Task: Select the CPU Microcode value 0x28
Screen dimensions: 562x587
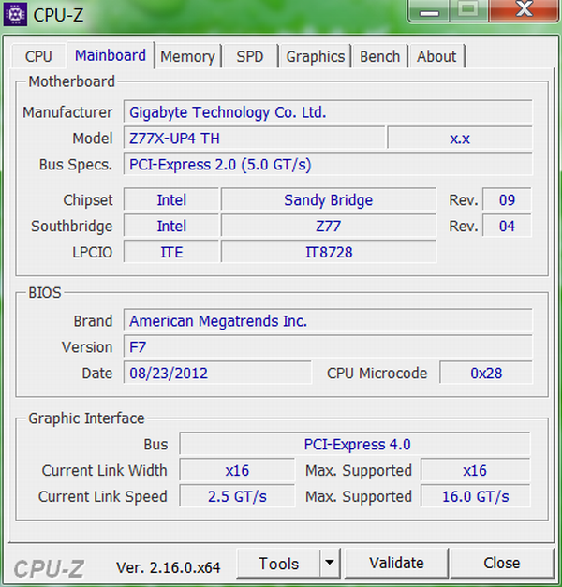Action: click(486, 374)
